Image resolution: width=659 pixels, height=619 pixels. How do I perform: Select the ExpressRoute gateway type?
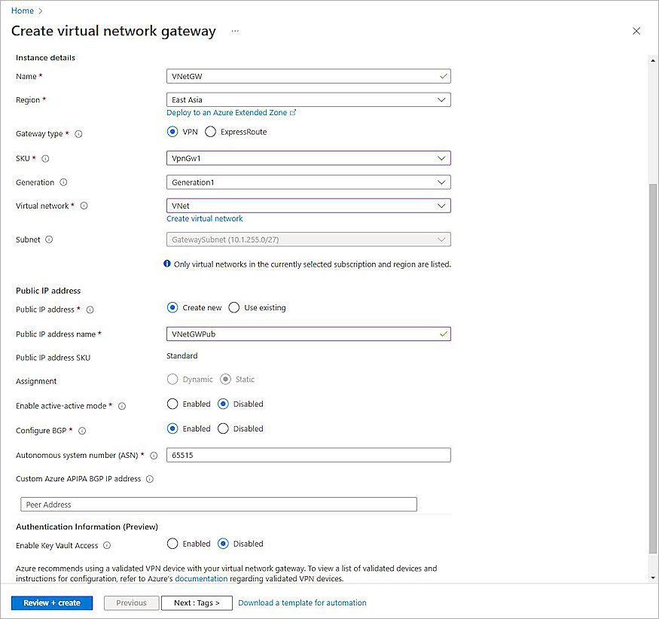click(210, 131)
